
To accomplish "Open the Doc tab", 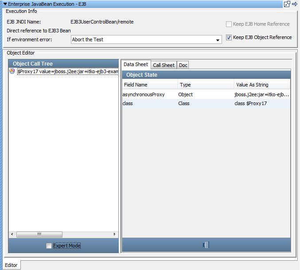I will click(x=183, y=65).
